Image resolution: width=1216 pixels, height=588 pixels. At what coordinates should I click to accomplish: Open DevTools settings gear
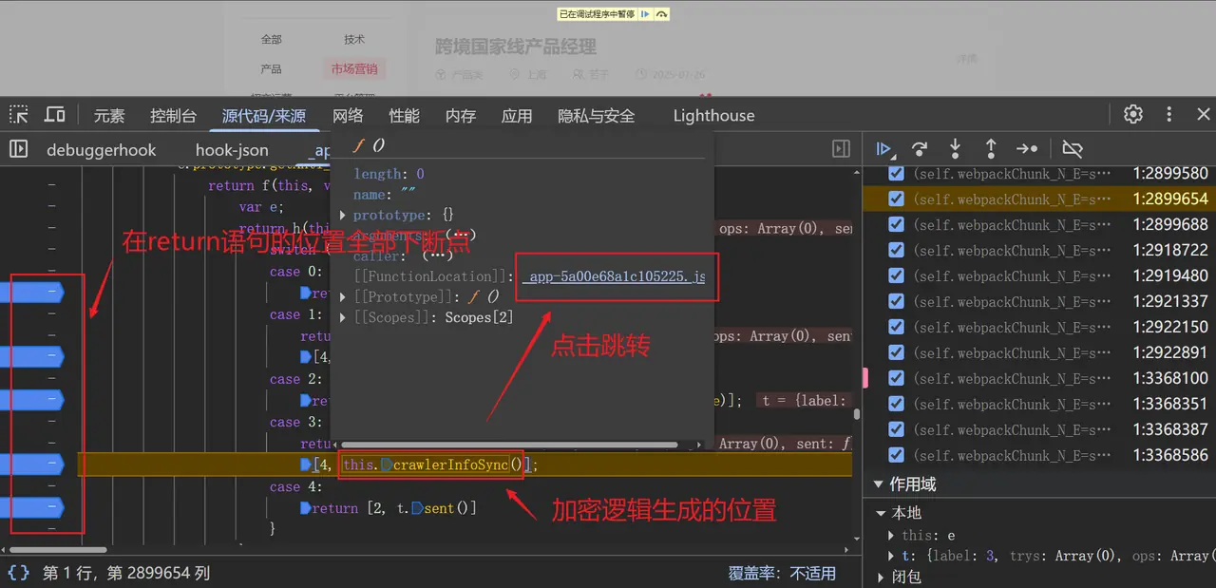1132,114
